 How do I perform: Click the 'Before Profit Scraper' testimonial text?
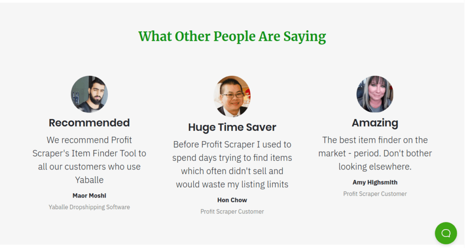[232, 164]
